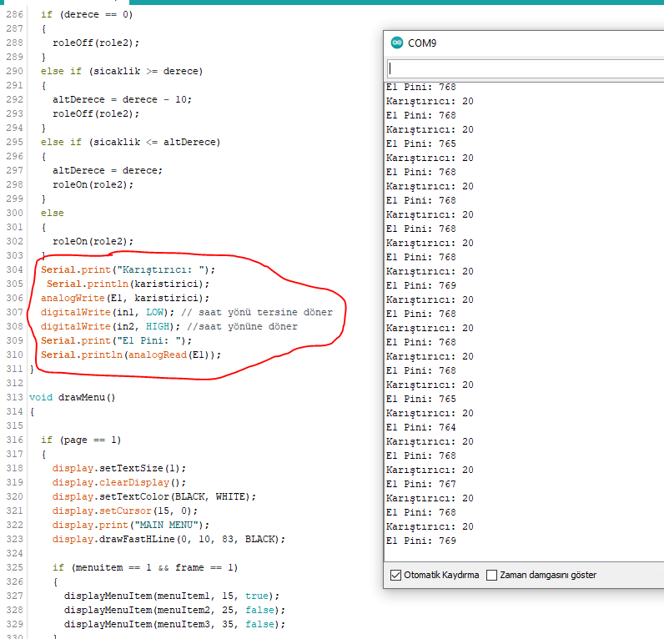The width and height of the screenshot is (664, 639).
Task: Place cursor on 'void drawMenu()' line
Action: [x=72, y=397]
